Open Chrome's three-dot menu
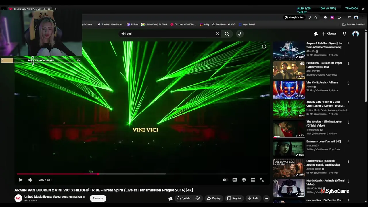This screenshot has width=368, height=207. pyautogui.click(x=363, y=18)
